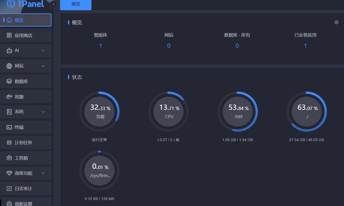Click the calendar icon beside 计划任务
This screenshot has height=206, width=344.
(9, 143)
